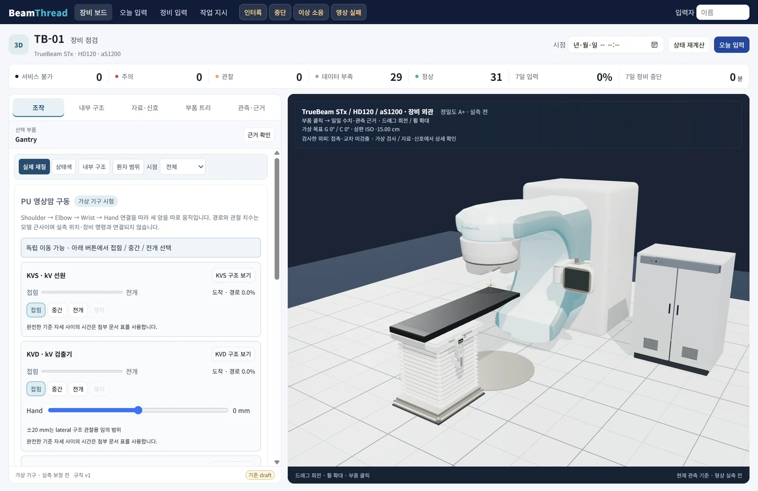Click the 입력자 이름 input field

click(x=723, y=12)
